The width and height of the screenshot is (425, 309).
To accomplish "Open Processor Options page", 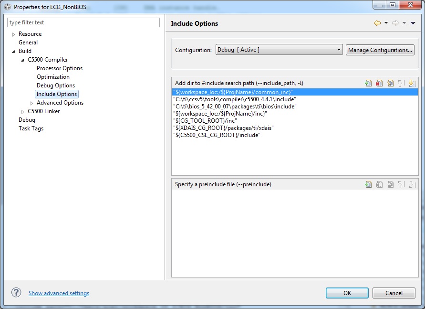I will point(59,68).
